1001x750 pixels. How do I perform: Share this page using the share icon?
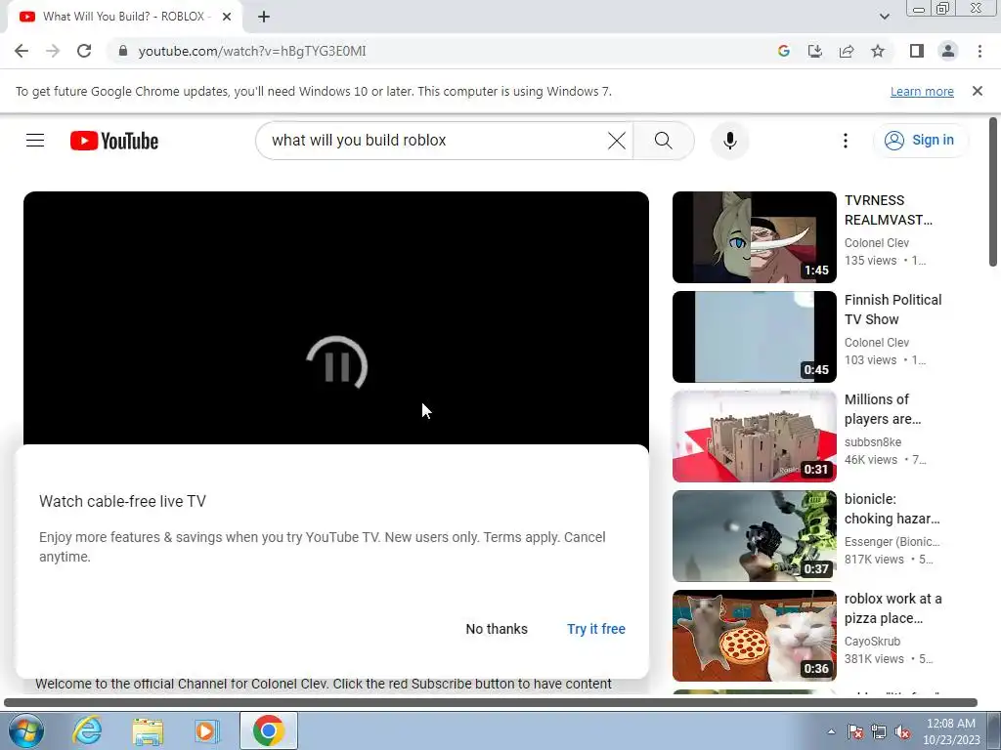tap(847, 51)
